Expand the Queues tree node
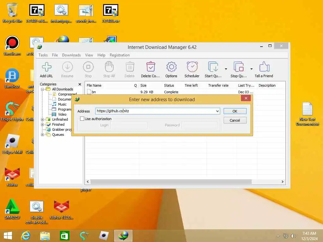 (x=43, y=135)
